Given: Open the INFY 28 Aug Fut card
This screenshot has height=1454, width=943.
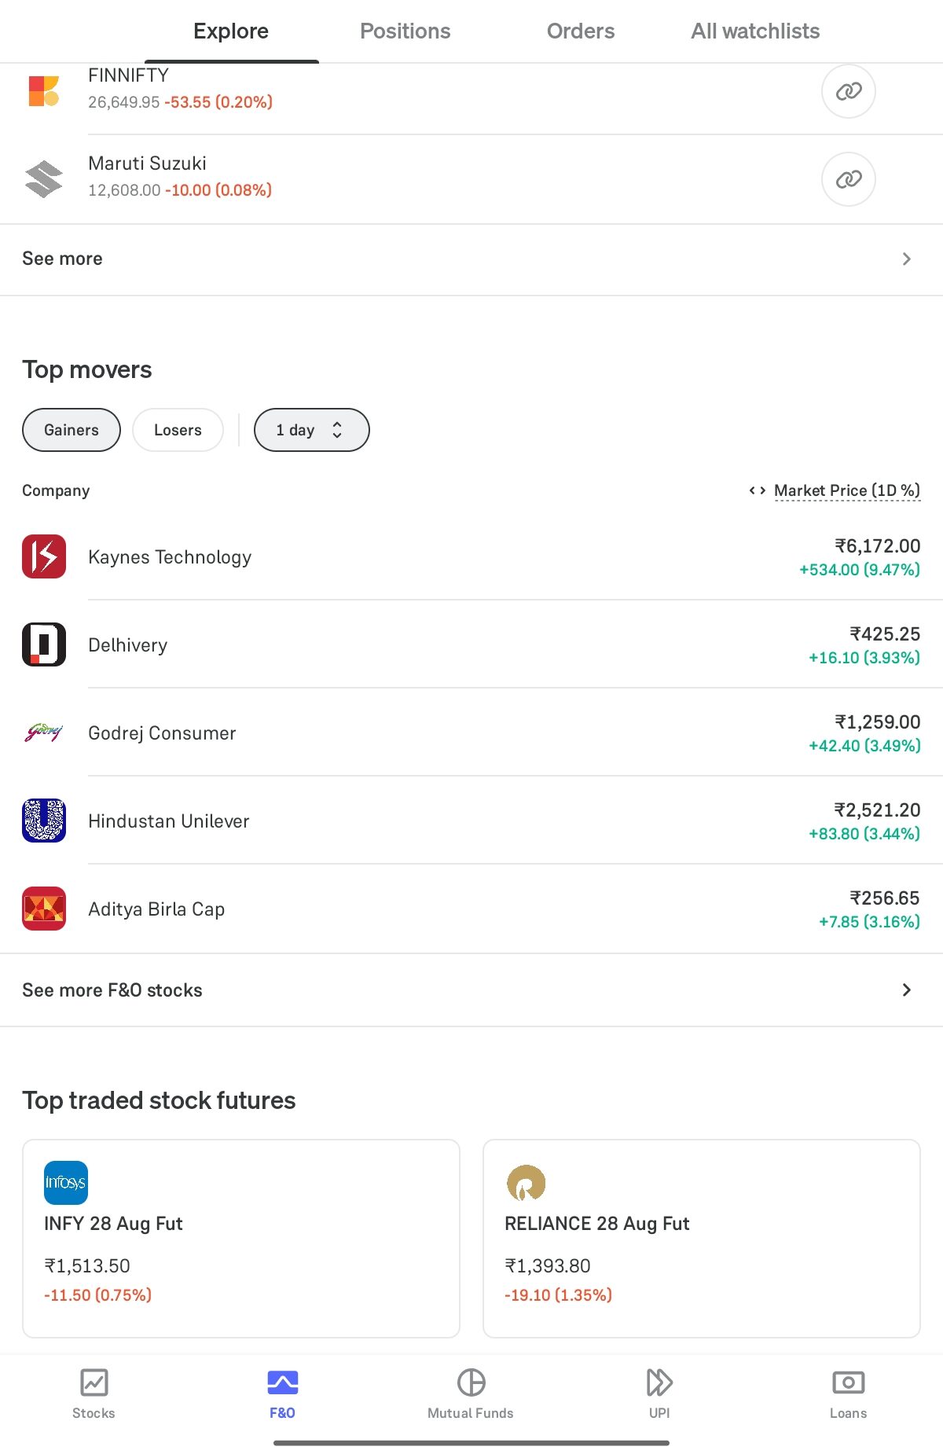Looking at the screenshot, I should 241,1238.
